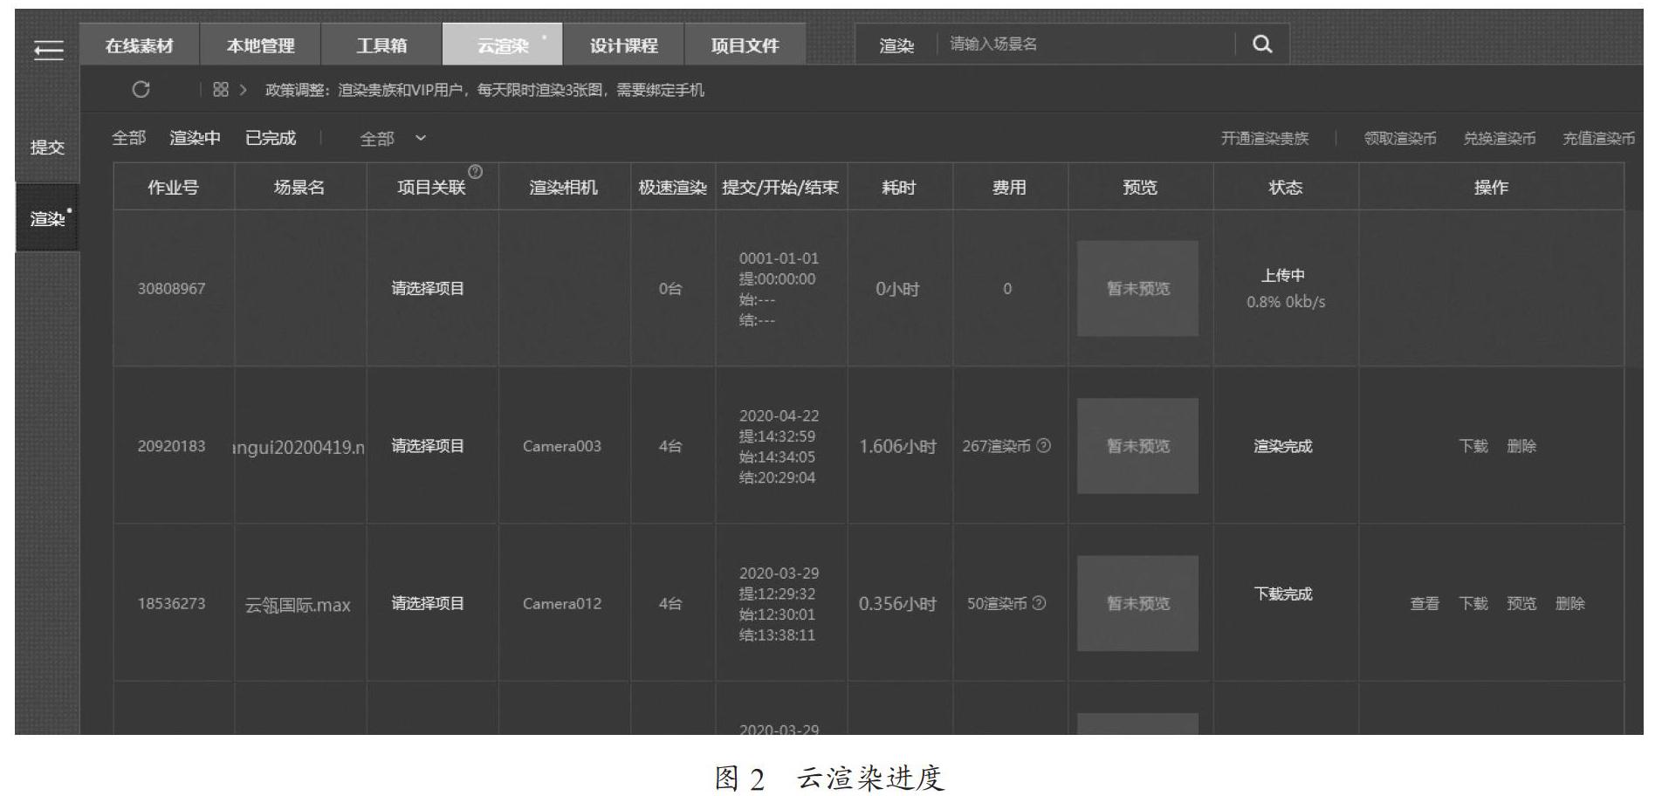Click 删除 for job 20920183
This screenshot has width=1655, height=796.
pyautogui.click(x=1521, y=446)
